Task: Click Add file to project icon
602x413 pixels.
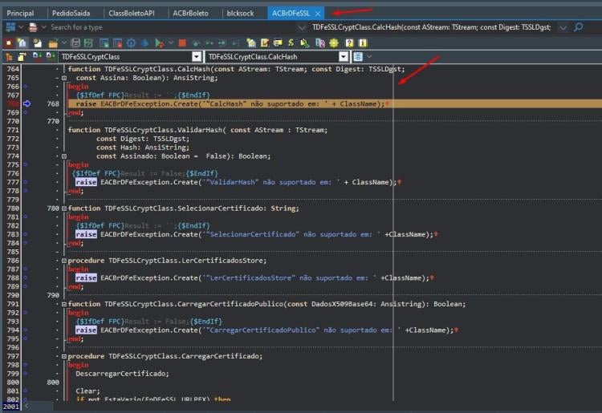Action: 104,43
